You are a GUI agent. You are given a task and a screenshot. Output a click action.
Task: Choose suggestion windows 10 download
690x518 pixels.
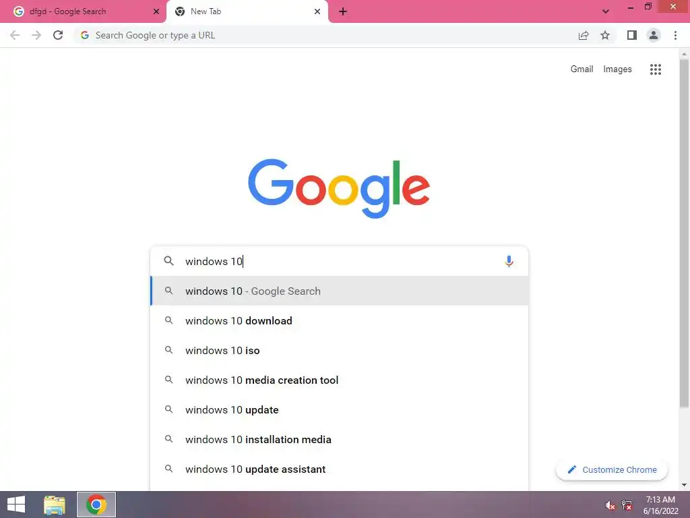click(x=340, y=320)
